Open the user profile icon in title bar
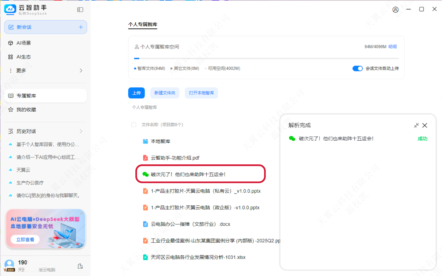The width and height of the screenshot is (442, 276). [x=396, y=10]
